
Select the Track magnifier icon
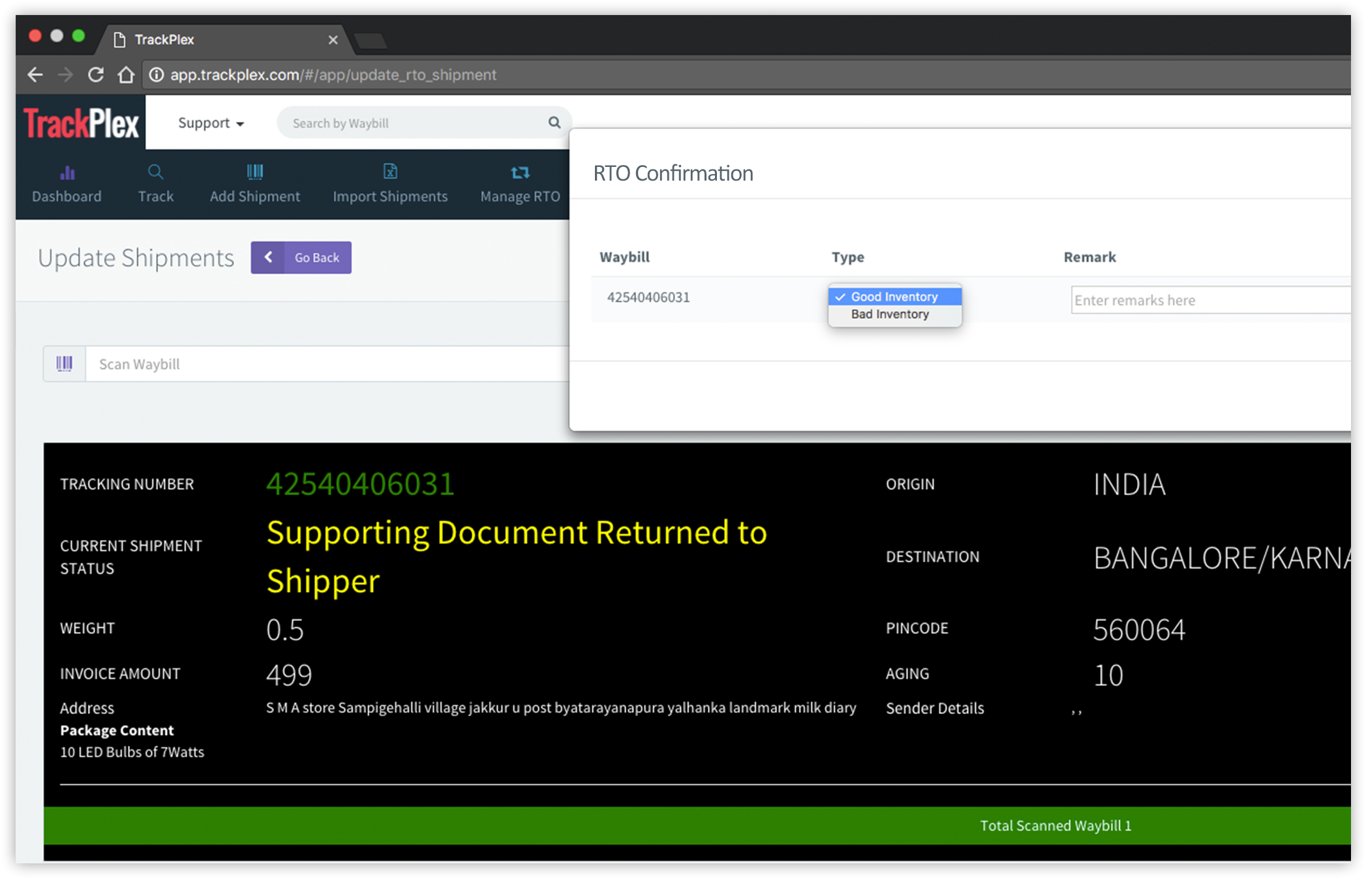pos(155,171)
